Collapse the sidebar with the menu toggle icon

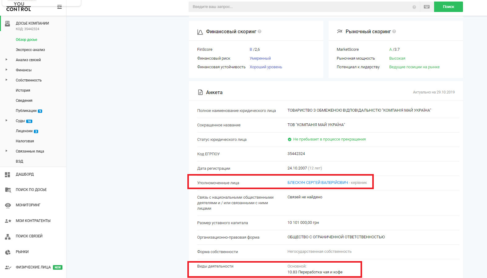tap(59, 7)
